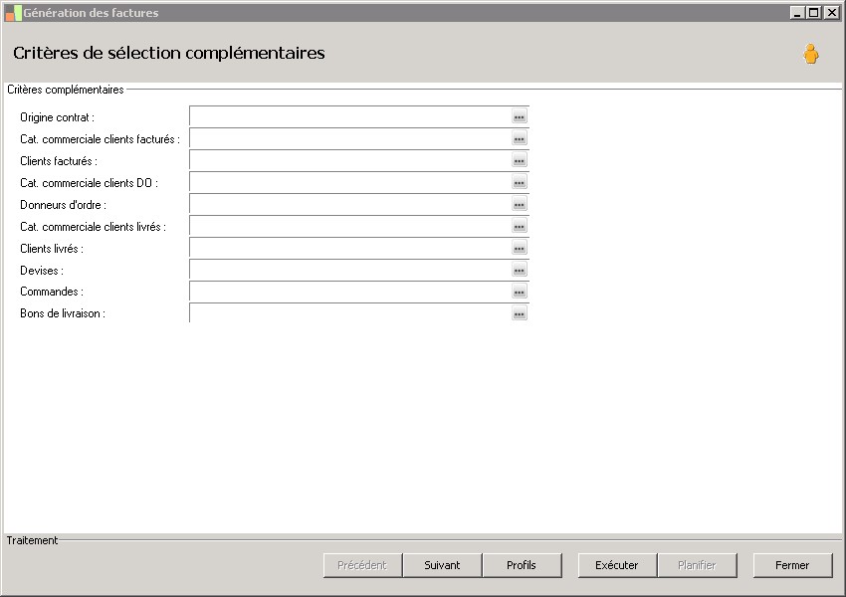
Task: Minimize the Génération des factures window
Action: 797,12
